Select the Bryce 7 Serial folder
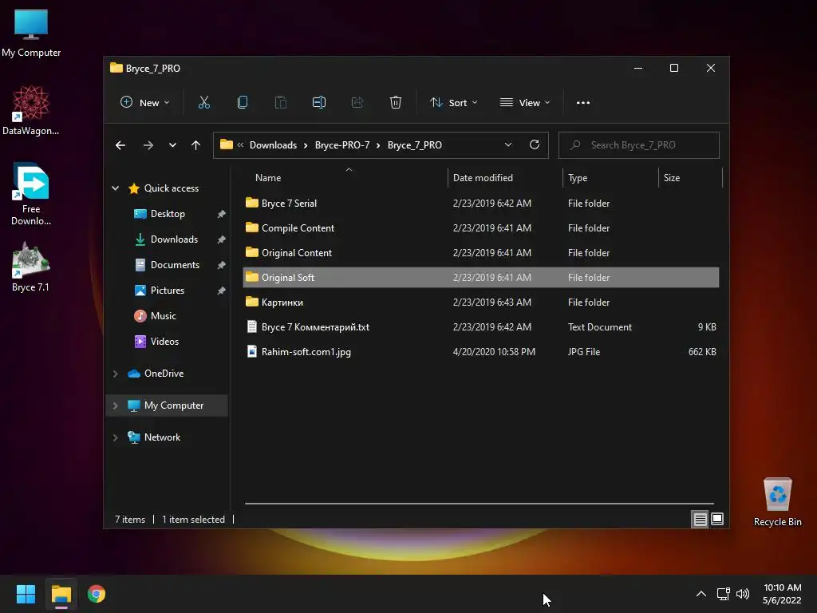This screenshot has width=817, height=613. [481, 204]
